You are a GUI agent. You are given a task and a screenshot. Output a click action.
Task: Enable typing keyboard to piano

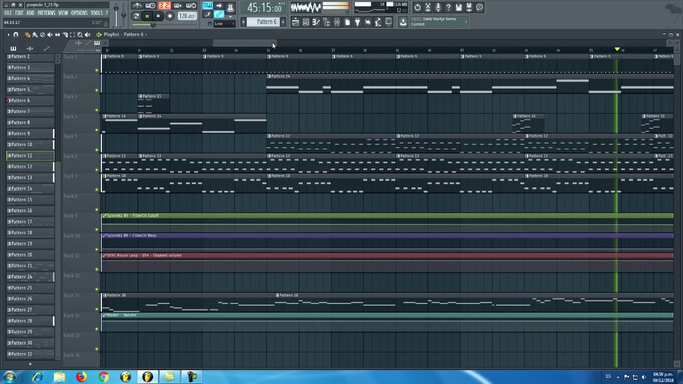coord(208,5)
